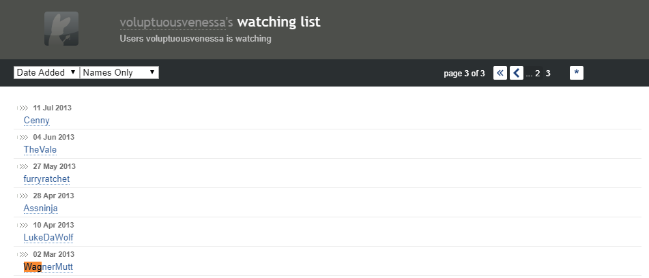Click the asterisk show-all button
The width and height of the screenshot is (649, 278).
[577, 73]
